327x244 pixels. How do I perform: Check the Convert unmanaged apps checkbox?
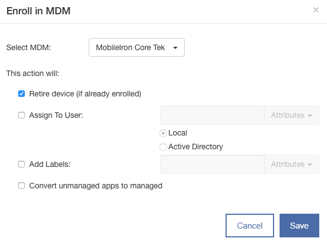coord(22,186)
